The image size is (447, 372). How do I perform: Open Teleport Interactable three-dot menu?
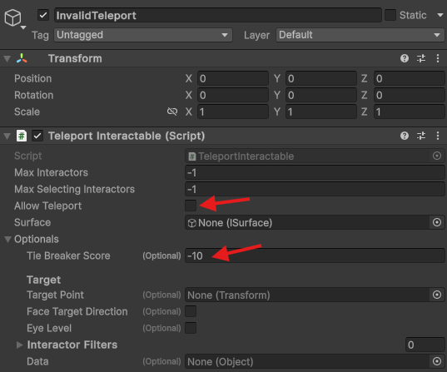pos(438,136)
